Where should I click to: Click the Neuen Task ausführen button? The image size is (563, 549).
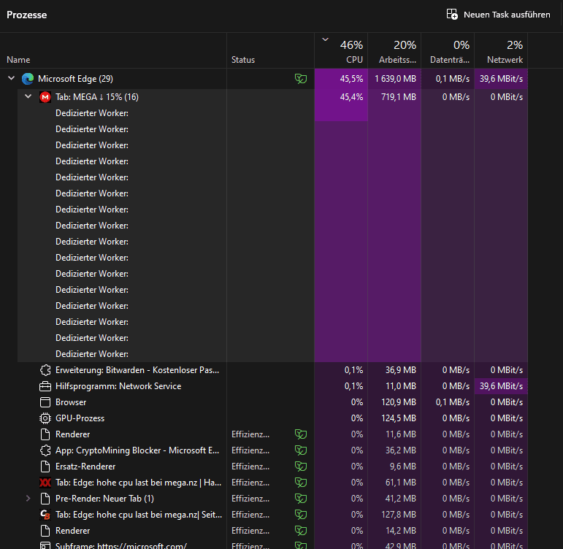pyautogui.click(x=498, y=15)
